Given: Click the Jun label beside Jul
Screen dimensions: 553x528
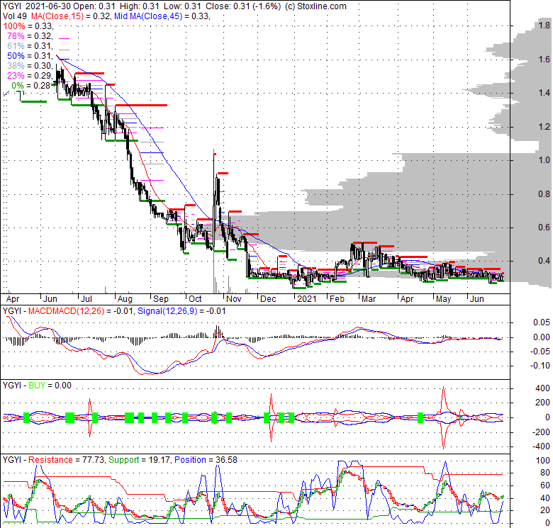Looking at the screenshot, I should pyautogui.click(x=50, y=299).
